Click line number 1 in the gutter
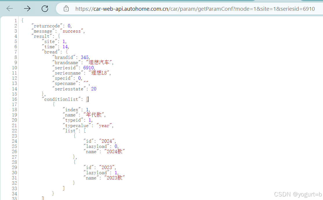 [x=16, y=21]
